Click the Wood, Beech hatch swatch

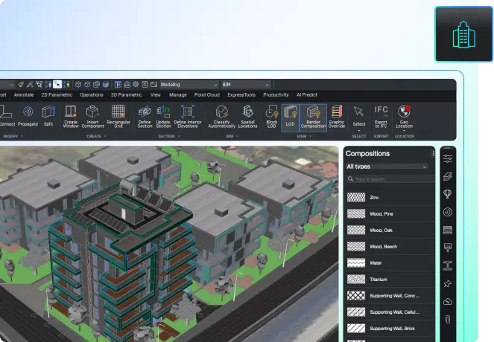tap(356, 246)
